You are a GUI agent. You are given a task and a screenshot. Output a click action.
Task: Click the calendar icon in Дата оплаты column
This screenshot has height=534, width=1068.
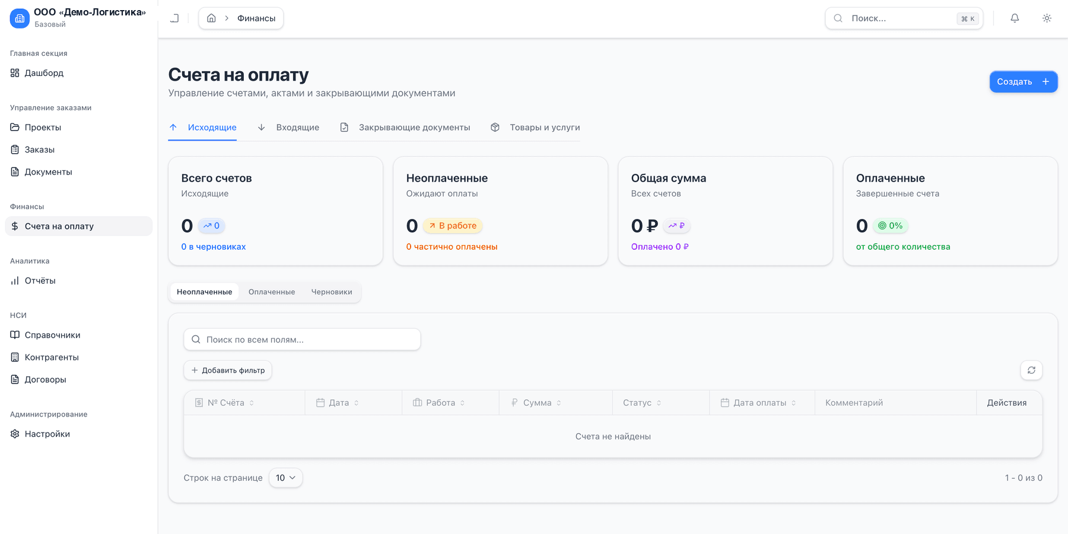click(724, 403)
